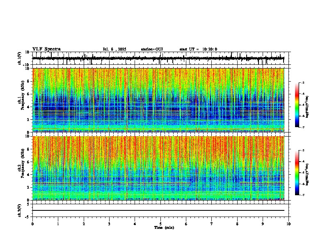Click the 'station=OUI' header label
The width and height of the screenshot is (325, 251).
(x=152, y=49)
